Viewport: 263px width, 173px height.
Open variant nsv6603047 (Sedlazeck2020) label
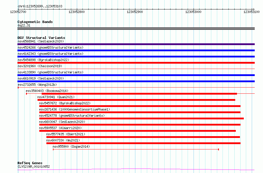(62, 122)
